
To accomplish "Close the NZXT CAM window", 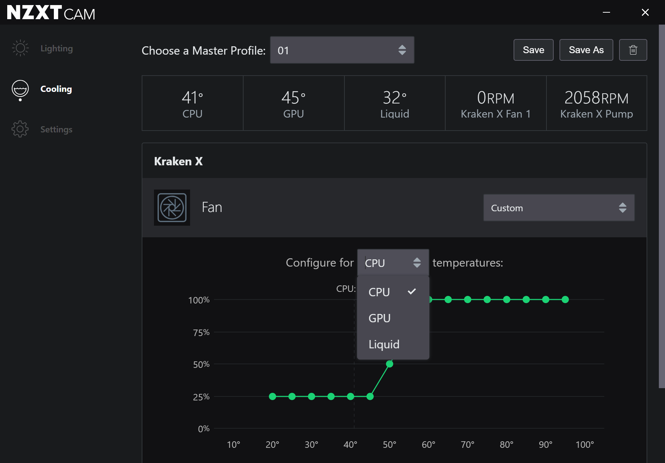I will (x=645, y=12).
